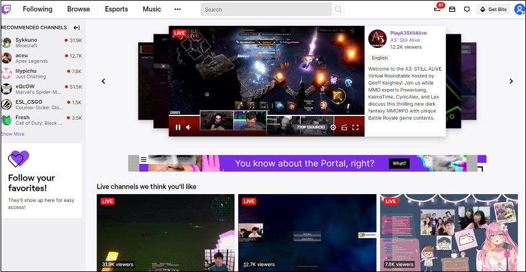Open the A3: Still Alive game link
This screenshot has height=272, width=526.
pos(405,40)
